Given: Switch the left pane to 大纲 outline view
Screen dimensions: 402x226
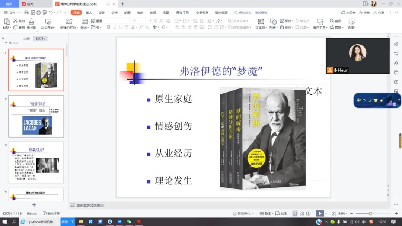Looking at the screenshot, I should click(26, 39).
